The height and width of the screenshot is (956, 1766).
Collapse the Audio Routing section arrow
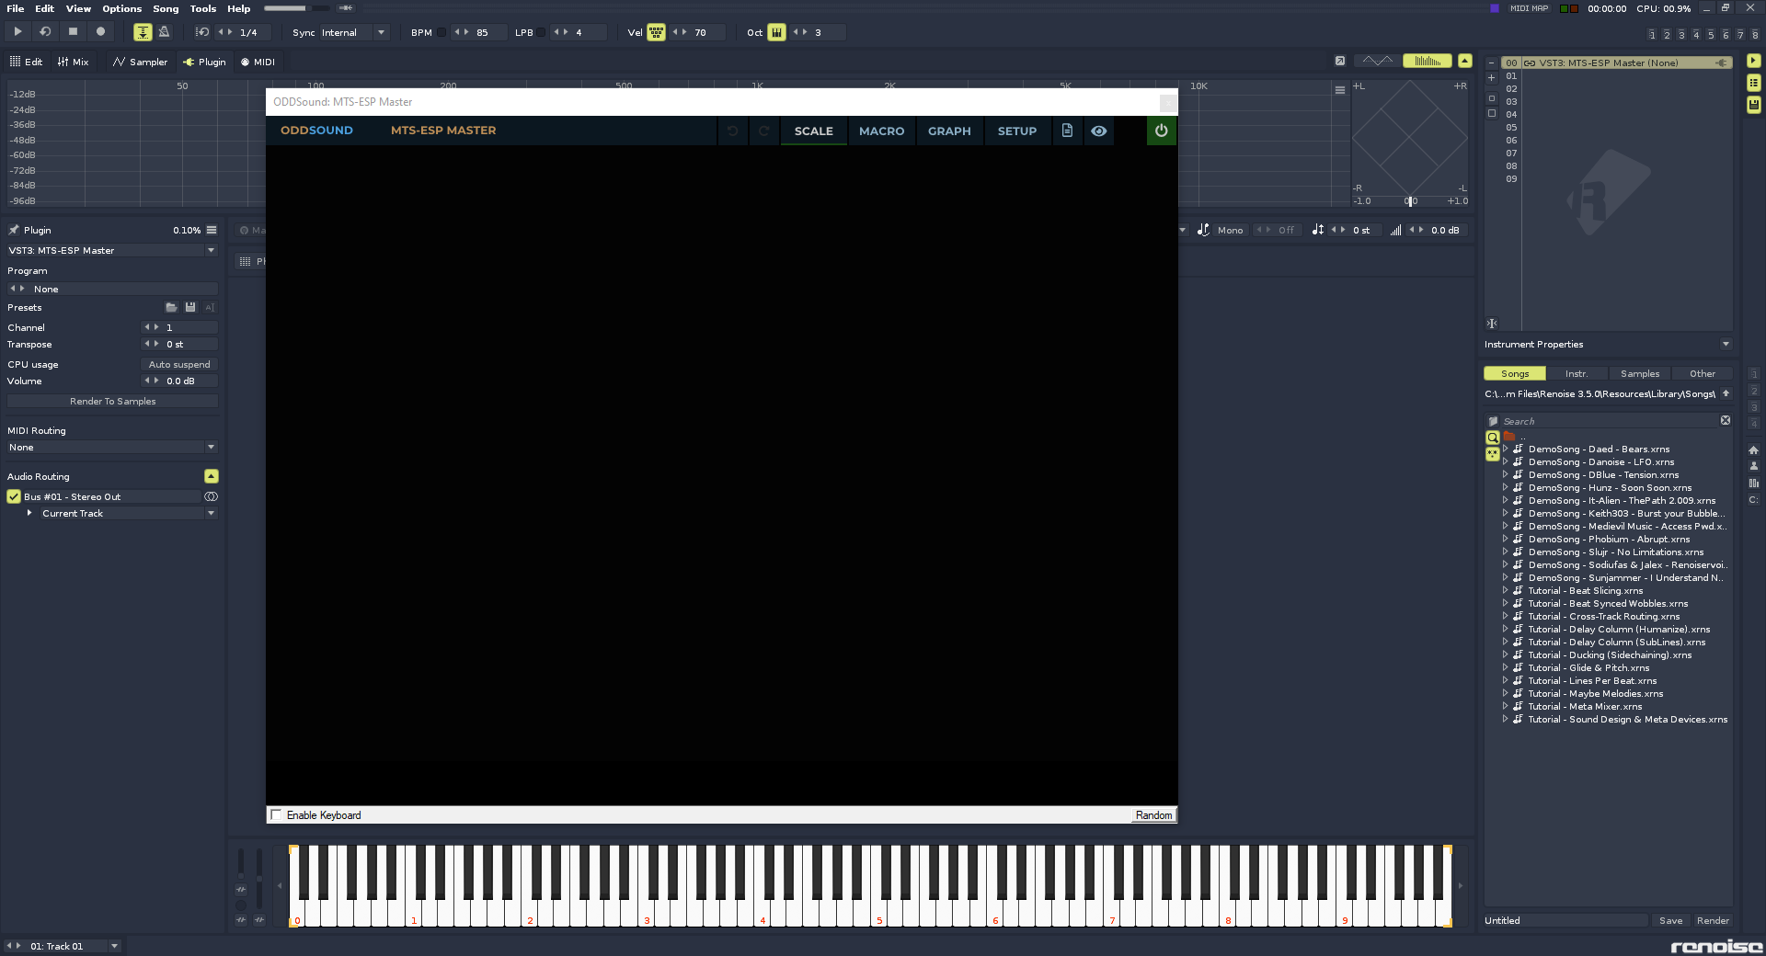coord(212,476)
